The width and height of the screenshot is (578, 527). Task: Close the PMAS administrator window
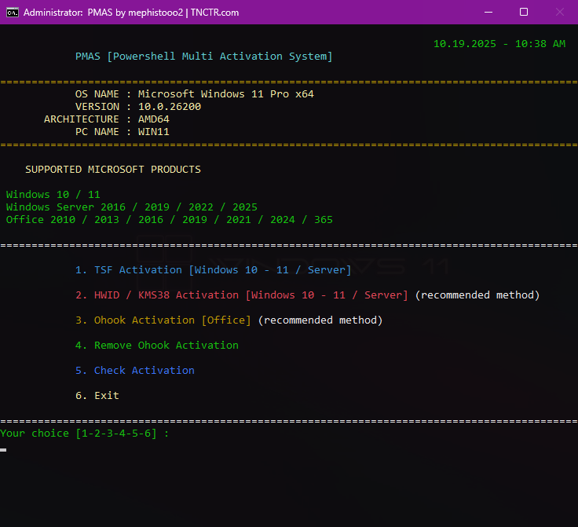[x=559, y=13]
